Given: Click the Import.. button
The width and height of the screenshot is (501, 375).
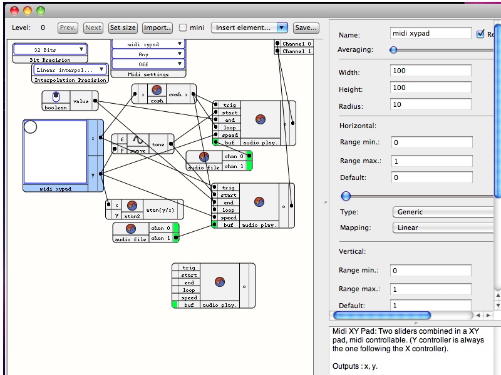Looking at the screenshot, I should pyautogui.click(x=157, y=27).
